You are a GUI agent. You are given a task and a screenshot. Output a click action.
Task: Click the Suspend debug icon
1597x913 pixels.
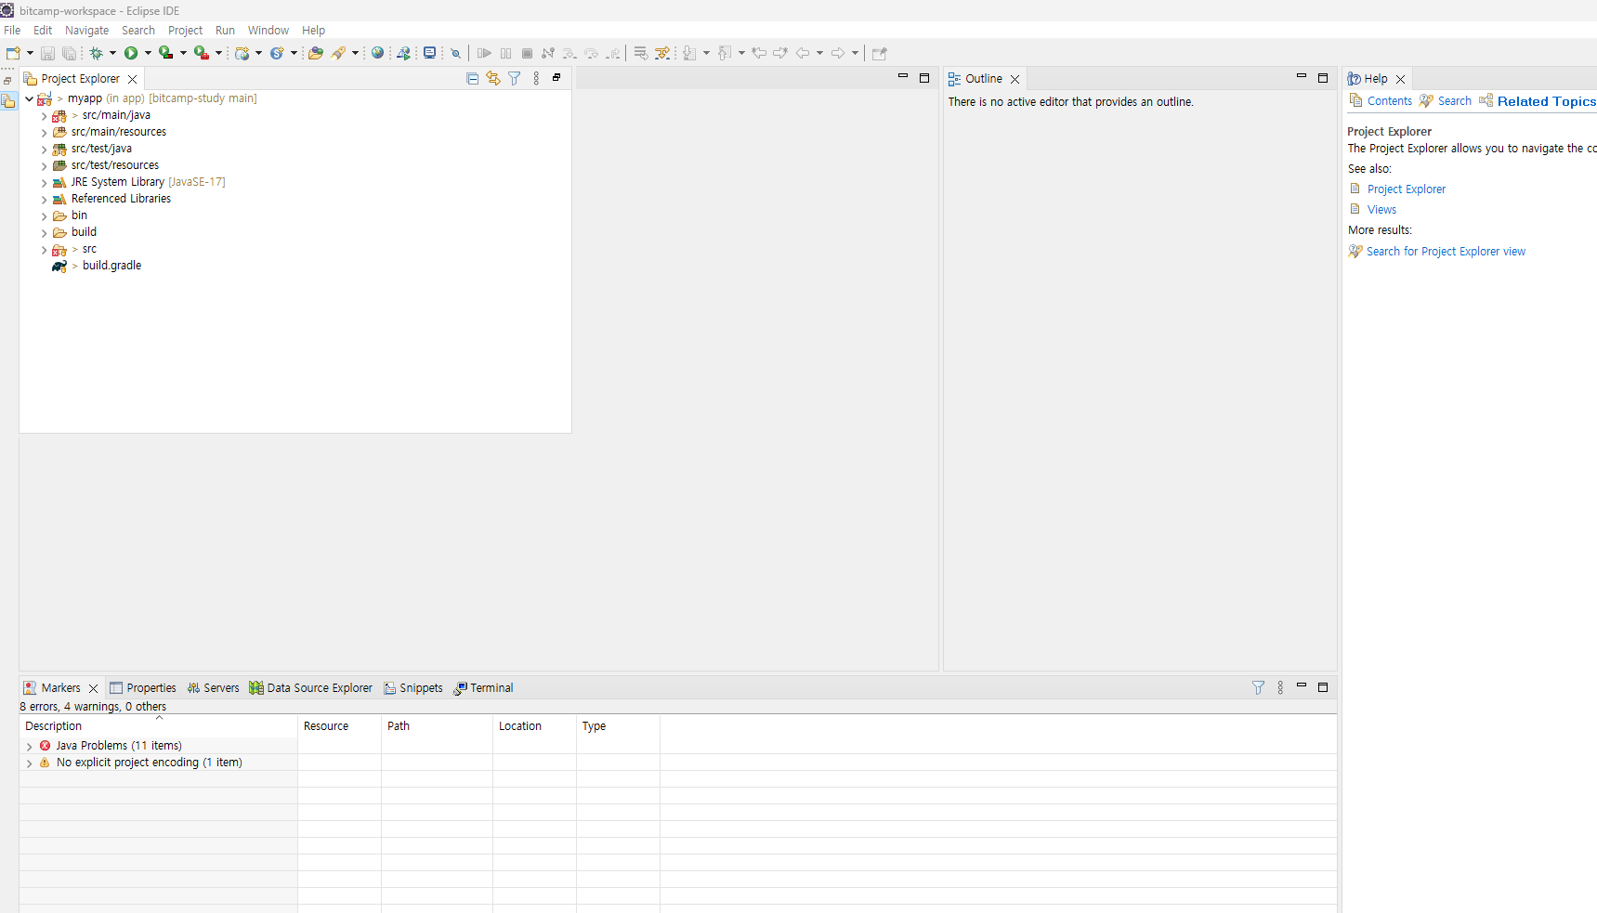tap(505, 53)
